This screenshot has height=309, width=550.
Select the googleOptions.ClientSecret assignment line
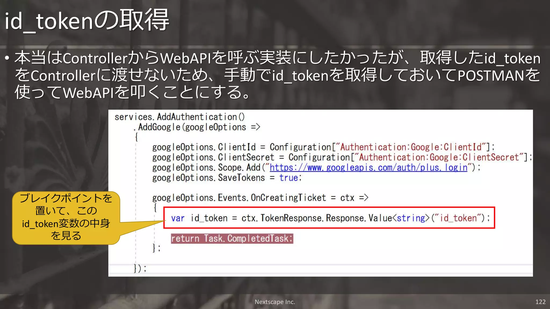342,157
